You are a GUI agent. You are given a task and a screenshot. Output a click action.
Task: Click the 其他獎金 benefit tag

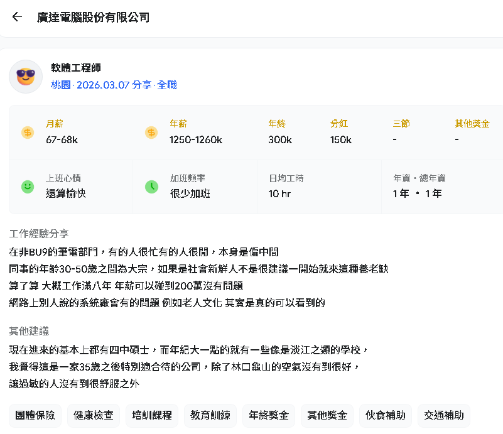click(327, 415)
